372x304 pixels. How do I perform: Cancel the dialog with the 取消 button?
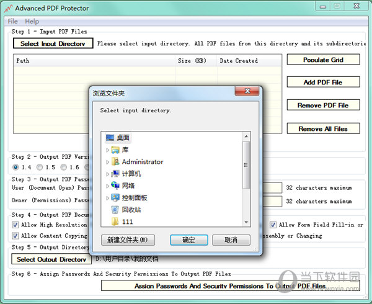(231, 240)
